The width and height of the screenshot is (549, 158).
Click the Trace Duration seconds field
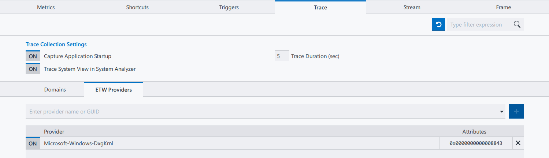click(282, 56)
